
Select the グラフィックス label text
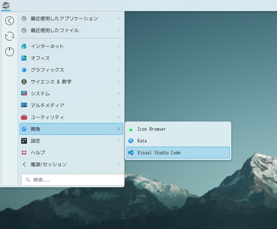pyautogui.click(x=47, y=70)
